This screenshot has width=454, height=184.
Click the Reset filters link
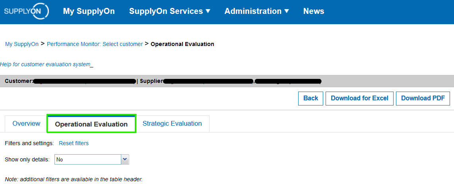[74, 143]
